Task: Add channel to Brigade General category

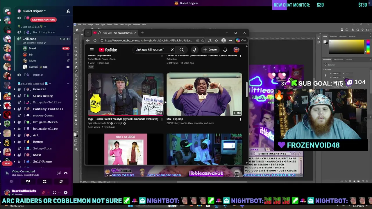Action: (68, 84)
